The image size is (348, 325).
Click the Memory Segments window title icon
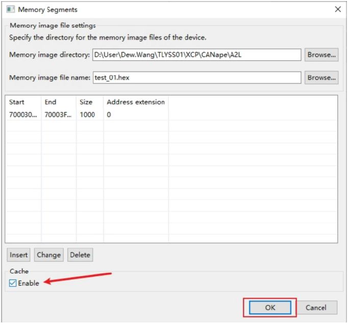10,10
